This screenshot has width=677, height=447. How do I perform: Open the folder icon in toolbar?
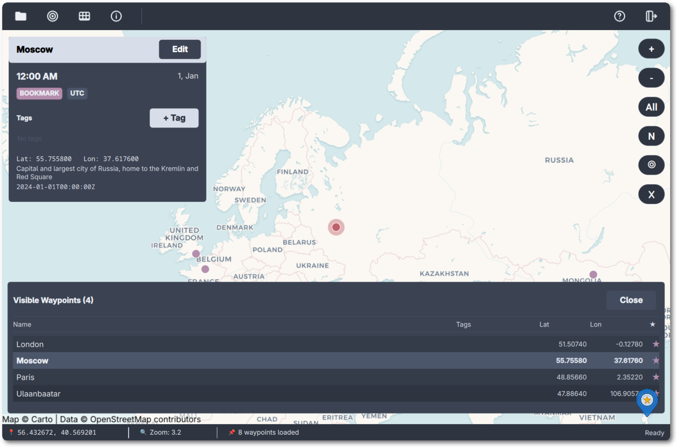point(21,16)
